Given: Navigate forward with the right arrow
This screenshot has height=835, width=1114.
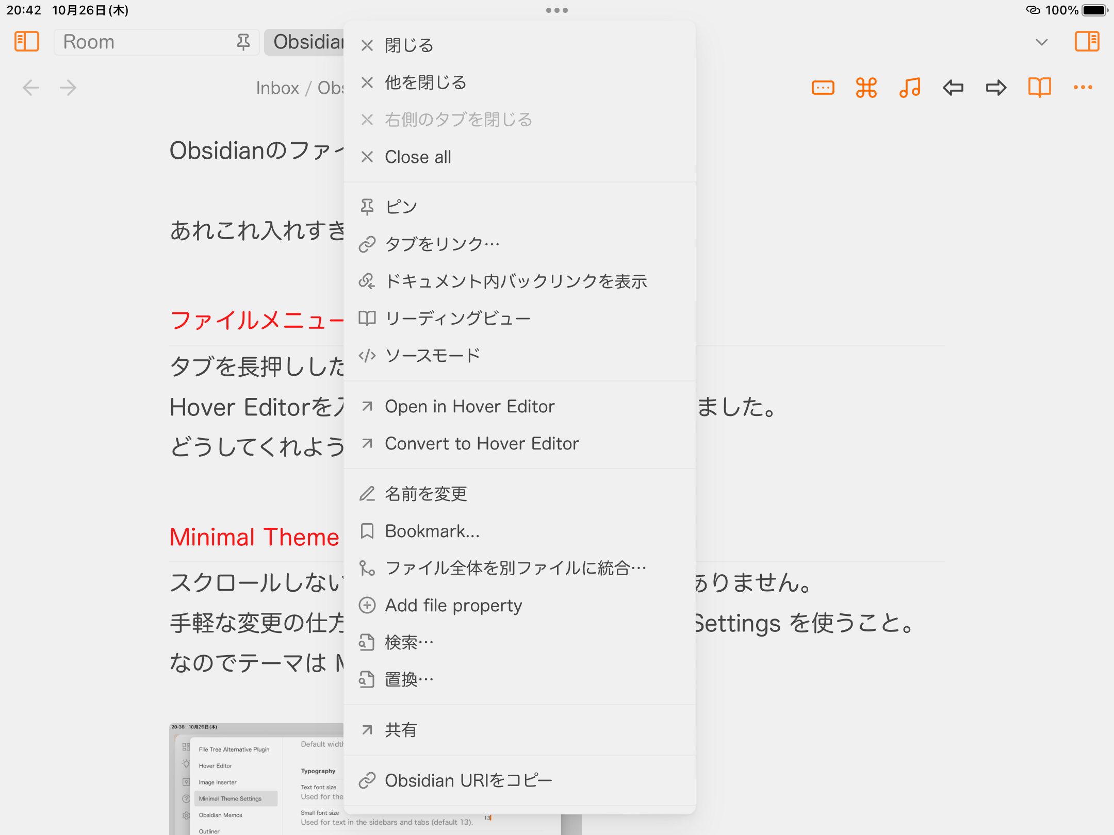Looking at the screenshot, I should pos(68,88).
